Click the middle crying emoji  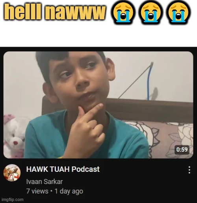click(151, 12)
